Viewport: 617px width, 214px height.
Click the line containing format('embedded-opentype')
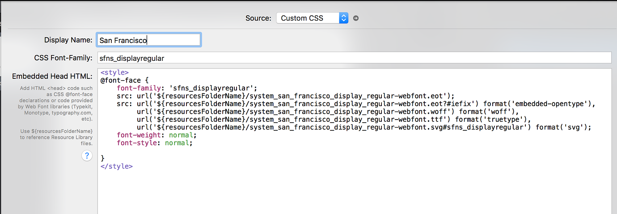pos(356,104)
